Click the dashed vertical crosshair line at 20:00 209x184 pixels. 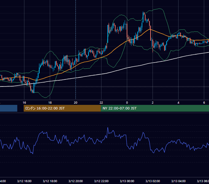tap(76, 49)
